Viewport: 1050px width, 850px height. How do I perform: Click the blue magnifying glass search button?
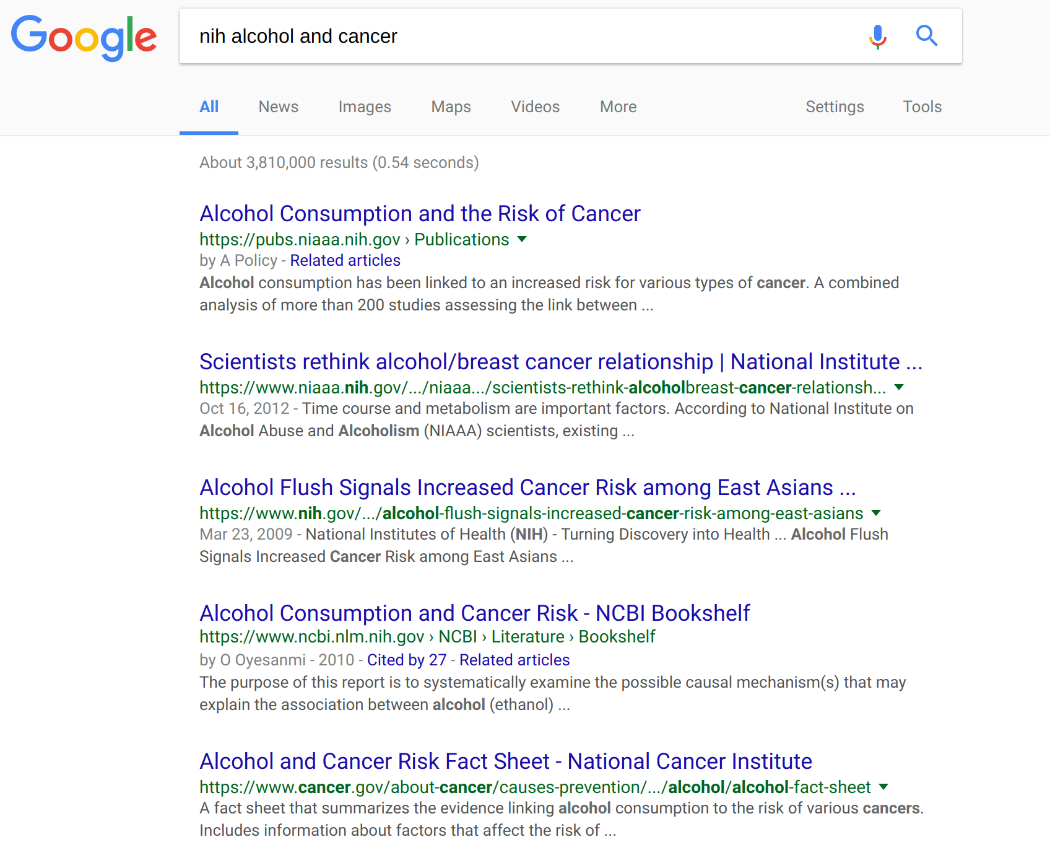click(x=927, y=36)
